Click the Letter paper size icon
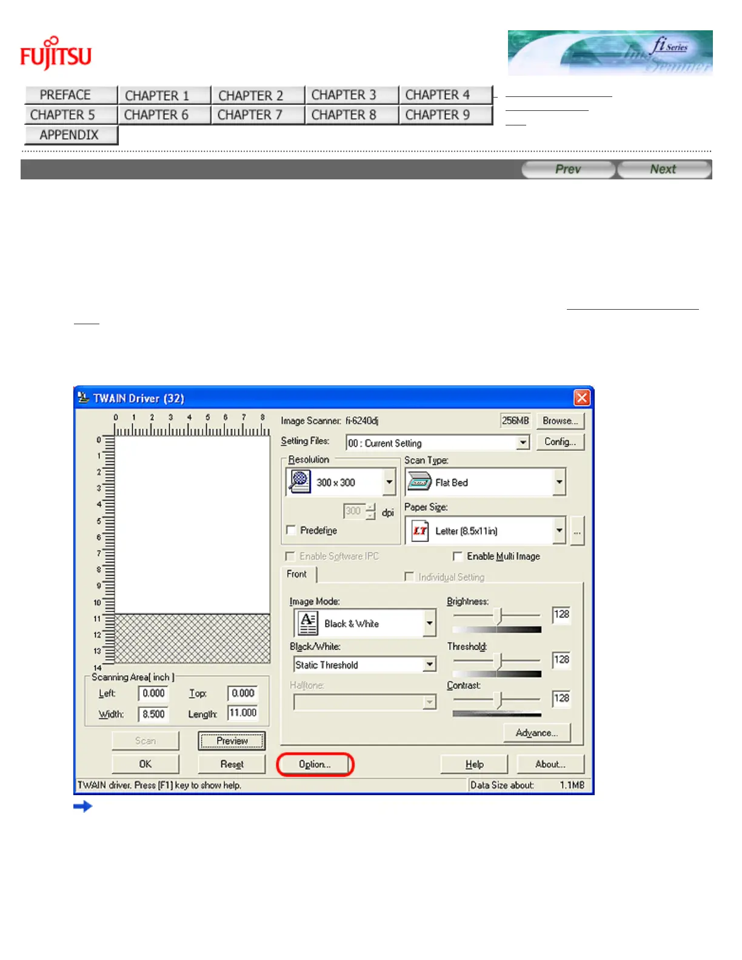 tap(419, 531)
